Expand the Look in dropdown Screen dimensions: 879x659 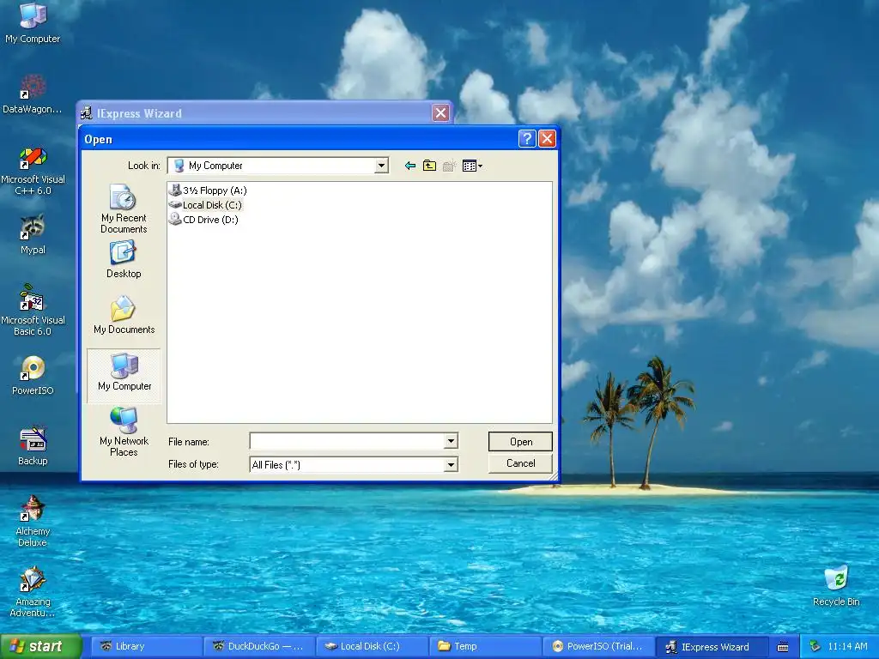point(382,166)
